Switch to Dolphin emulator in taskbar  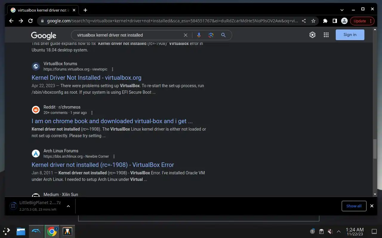tap(36, 231)
